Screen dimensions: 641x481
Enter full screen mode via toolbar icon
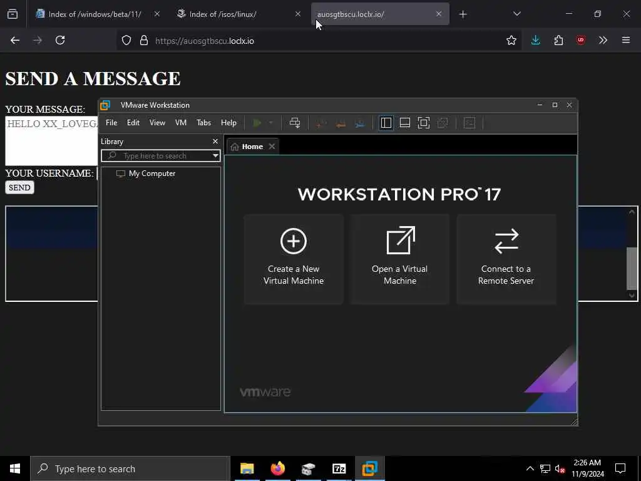click(424, 123)
